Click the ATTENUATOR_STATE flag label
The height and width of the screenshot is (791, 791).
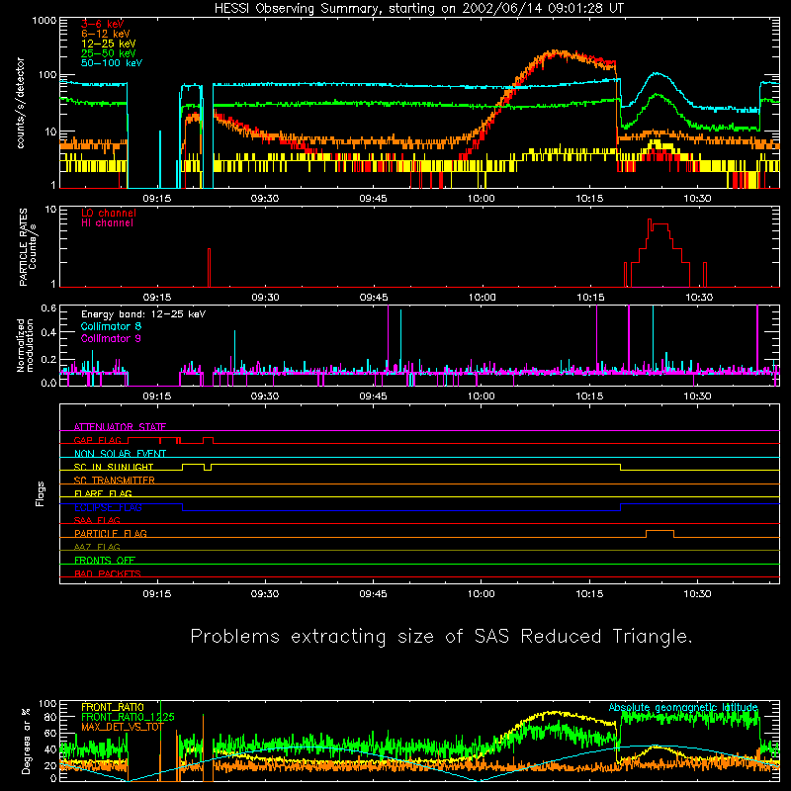click(120, 427)
